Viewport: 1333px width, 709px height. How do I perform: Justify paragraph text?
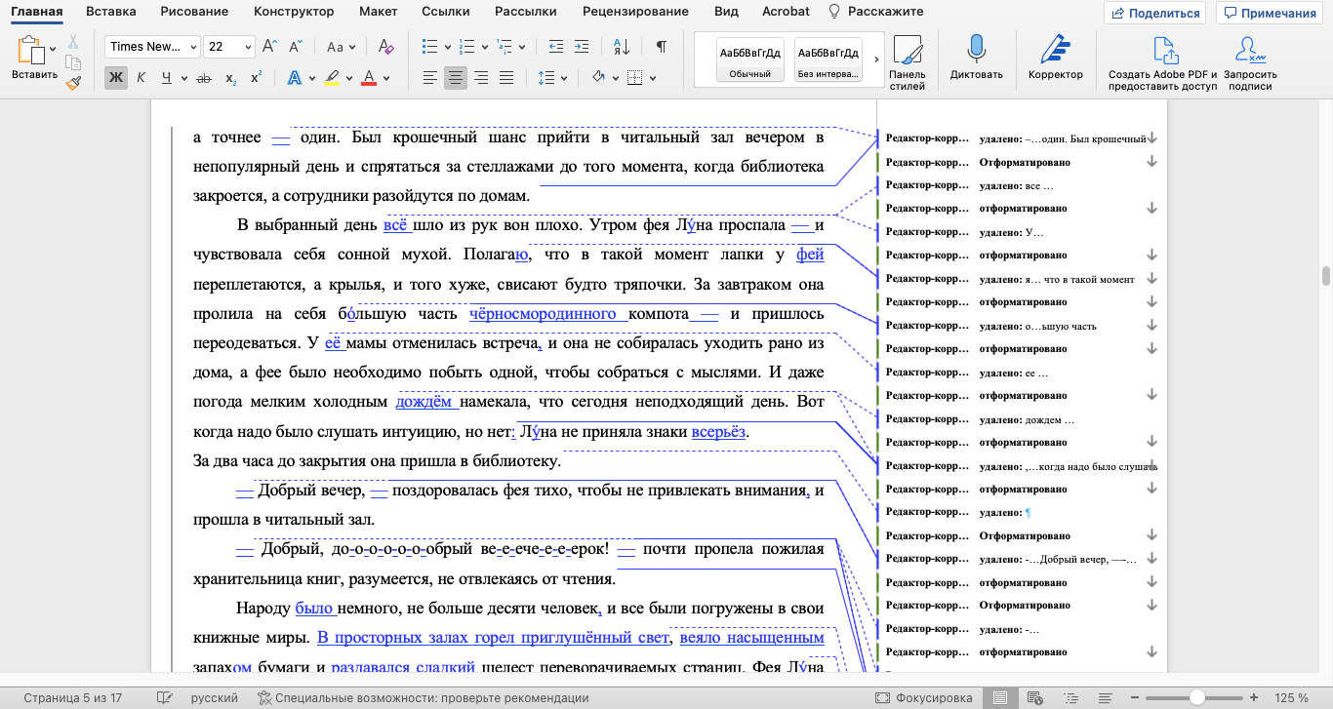click(x=505, y=78)
